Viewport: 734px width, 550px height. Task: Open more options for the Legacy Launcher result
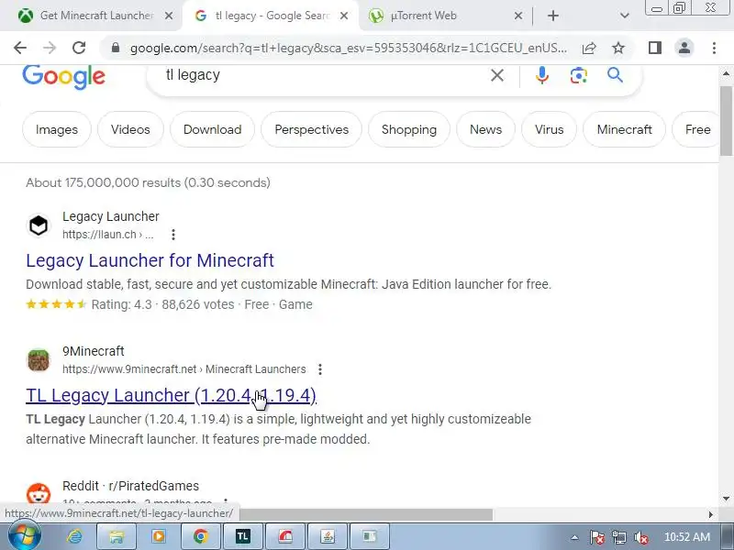(173, 235)
